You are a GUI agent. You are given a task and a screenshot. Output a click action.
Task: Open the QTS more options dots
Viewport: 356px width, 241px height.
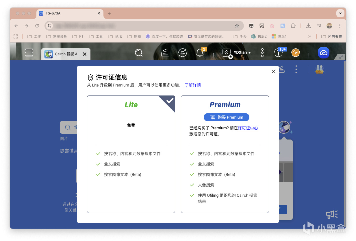262,53
